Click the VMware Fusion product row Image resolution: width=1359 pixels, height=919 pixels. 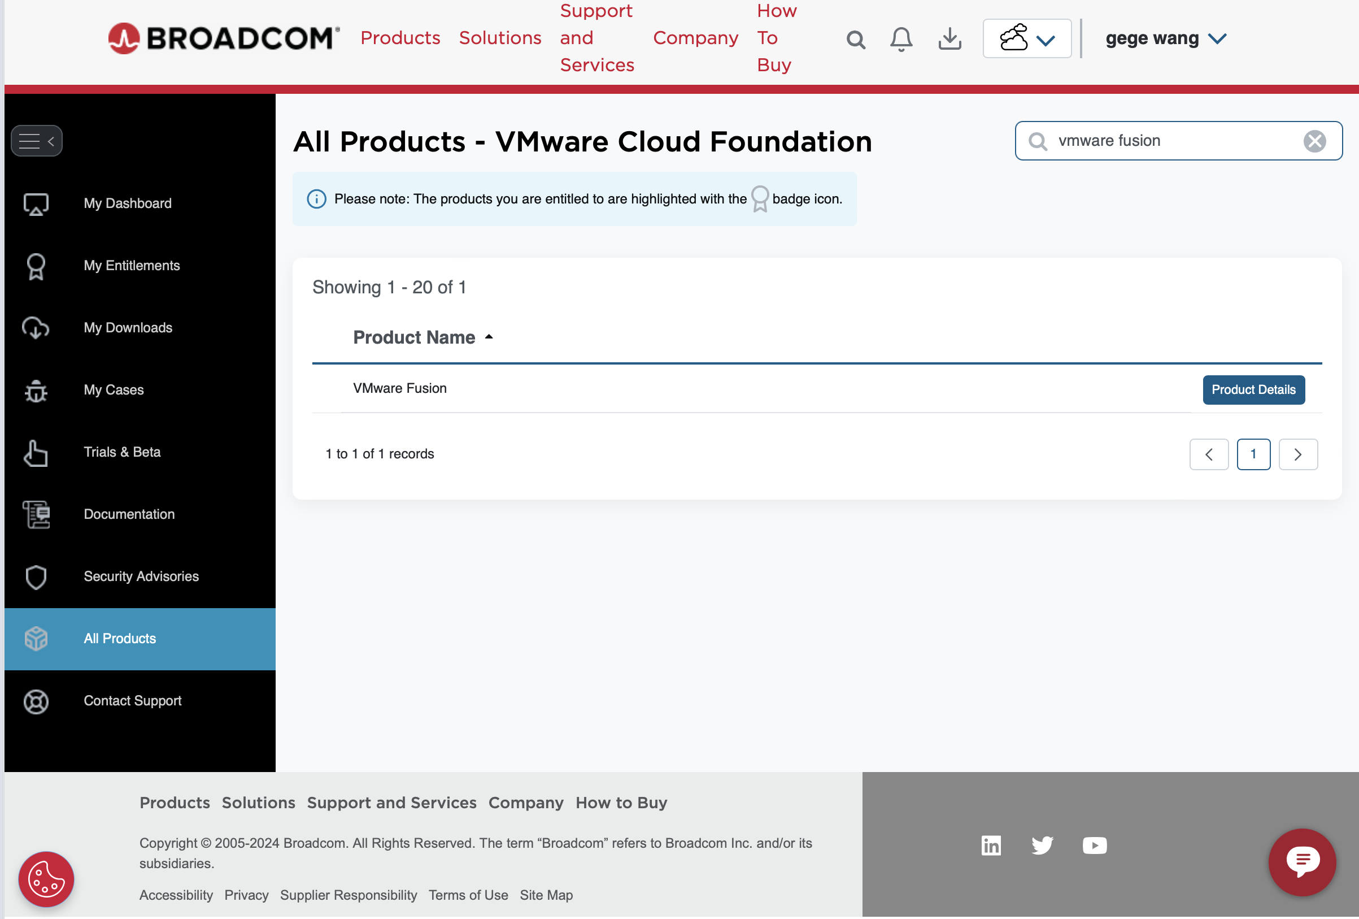(x=817, y=388)
